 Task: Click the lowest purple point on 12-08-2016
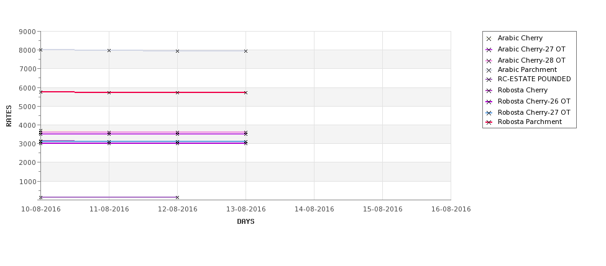click(x=177, y=197)
